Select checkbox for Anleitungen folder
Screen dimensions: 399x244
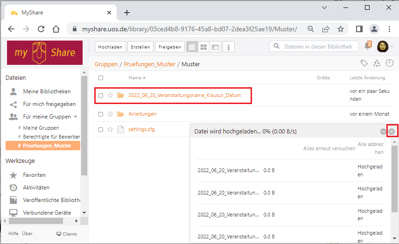coord(101,114)
